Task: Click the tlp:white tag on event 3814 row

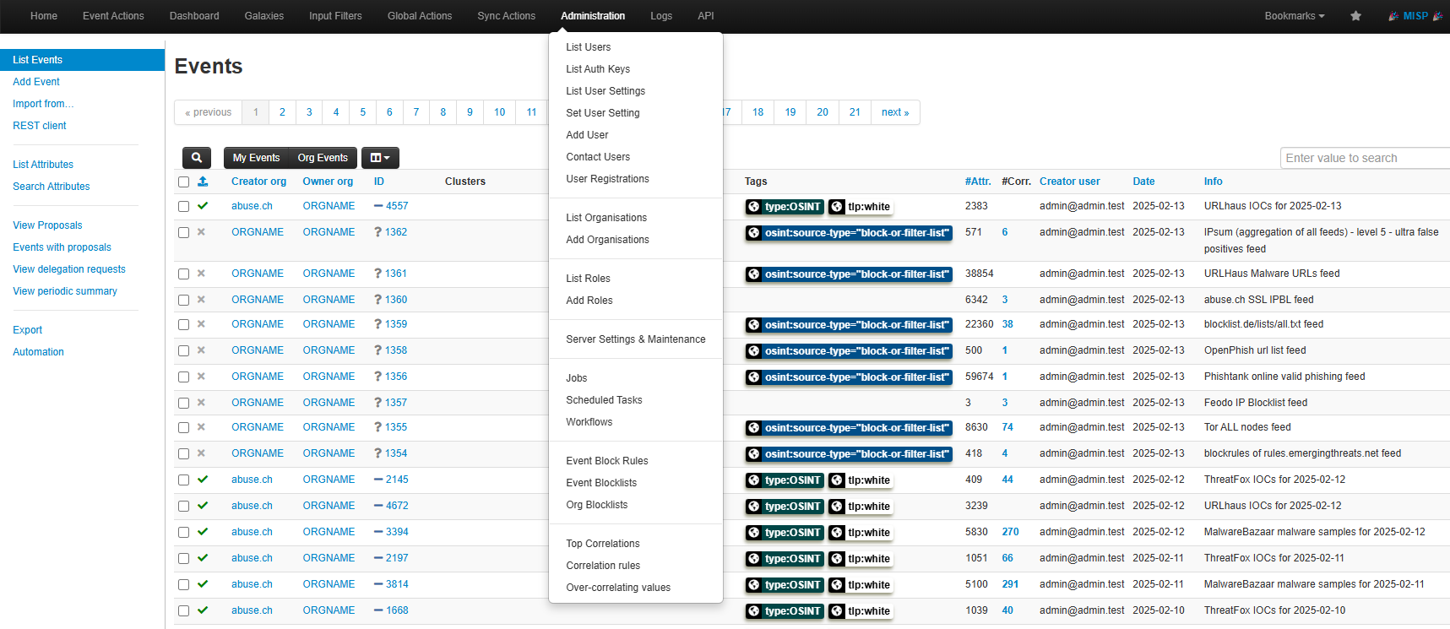Action: pyautogui.click(x=861, y=585)
